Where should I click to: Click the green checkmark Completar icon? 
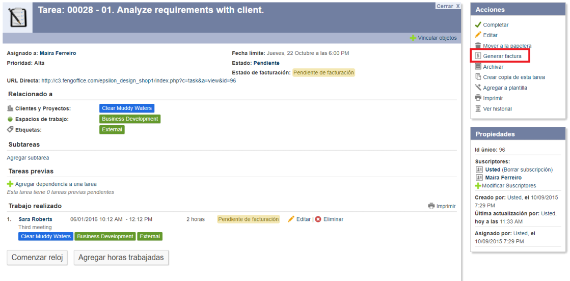[x=478, y=25]
